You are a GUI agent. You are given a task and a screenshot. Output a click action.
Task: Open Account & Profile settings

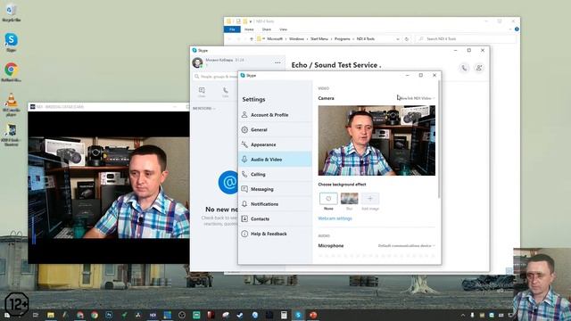click(x=275, y=115)
